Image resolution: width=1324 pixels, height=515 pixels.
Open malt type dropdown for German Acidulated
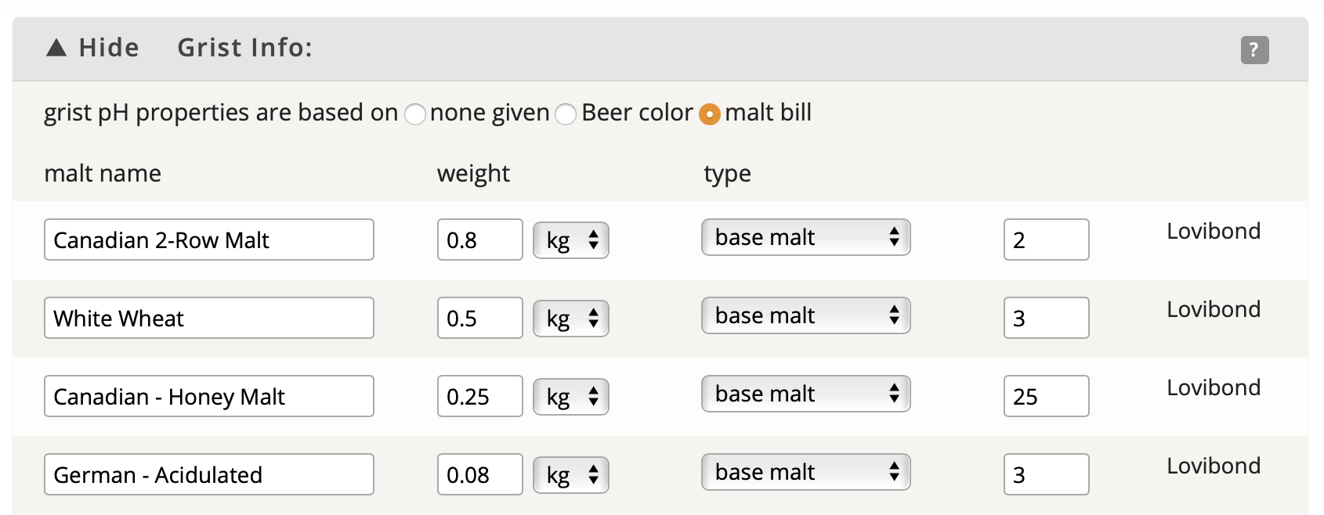click(x=805, y=472)
